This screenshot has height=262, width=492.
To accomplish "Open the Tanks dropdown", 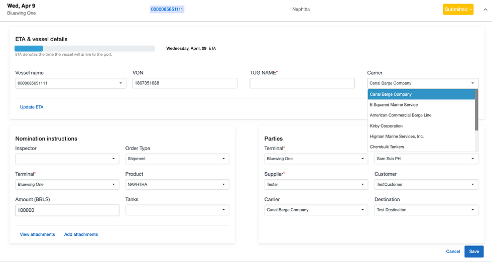I will pyautogui.click(x=177, y=210).
